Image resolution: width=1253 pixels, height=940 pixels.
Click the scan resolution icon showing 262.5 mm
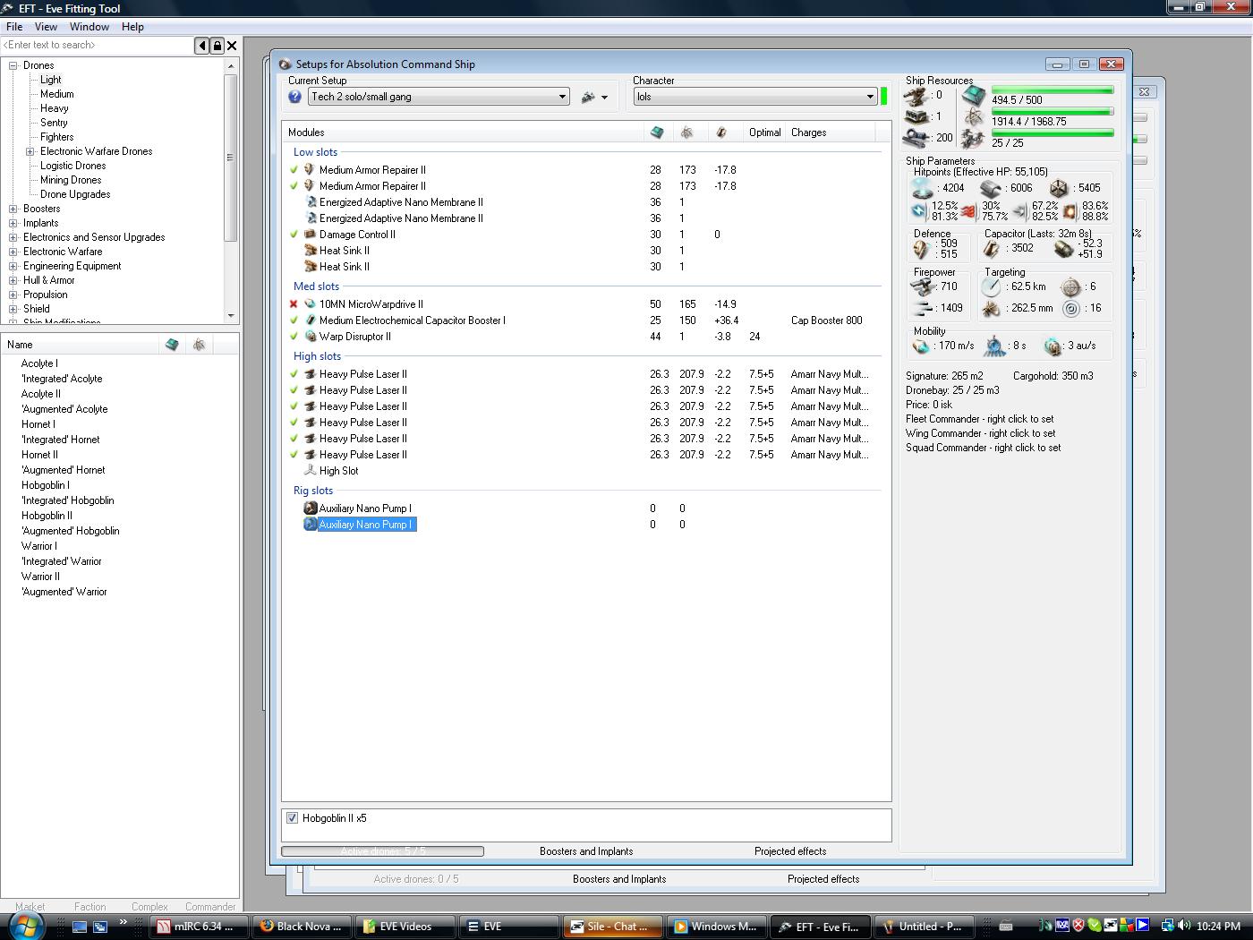991,309
